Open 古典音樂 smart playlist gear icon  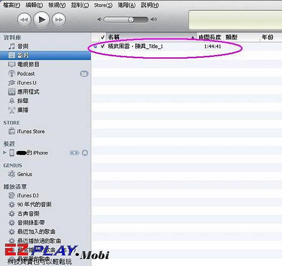[x=12, y=214]
